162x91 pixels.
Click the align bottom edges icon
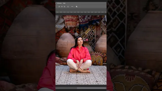(x=65, y=7)
